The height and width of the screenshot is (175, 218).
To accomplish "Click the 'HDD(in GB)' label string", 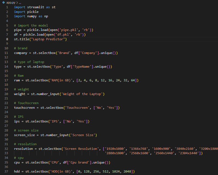I will click(61, 172).
